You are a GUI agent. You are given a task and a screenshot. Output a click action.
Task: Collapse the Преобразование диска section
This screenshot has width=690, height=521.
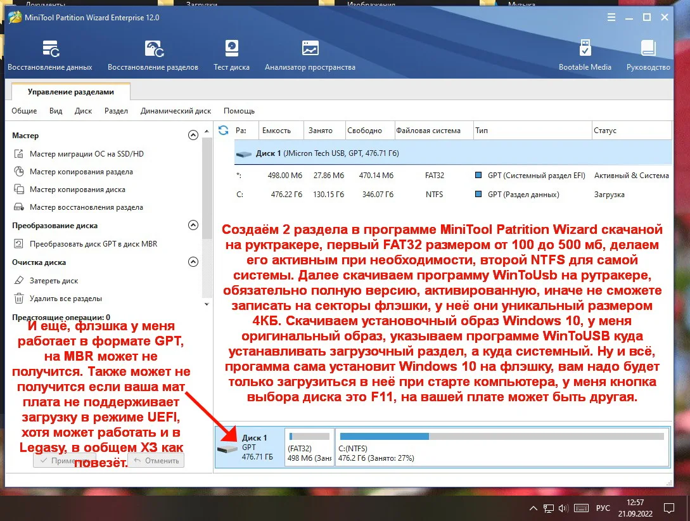193,225
